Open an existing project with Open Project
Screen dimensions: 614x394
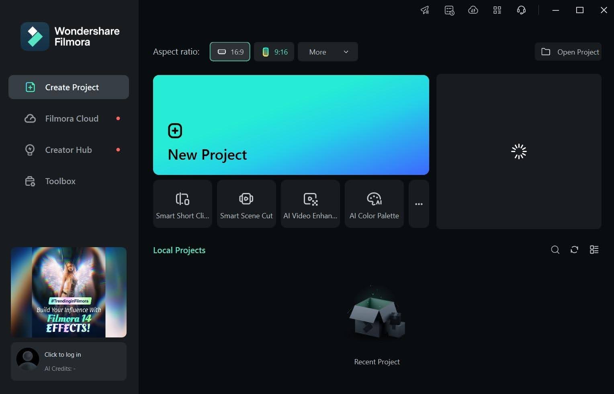[x=568, y=52]
